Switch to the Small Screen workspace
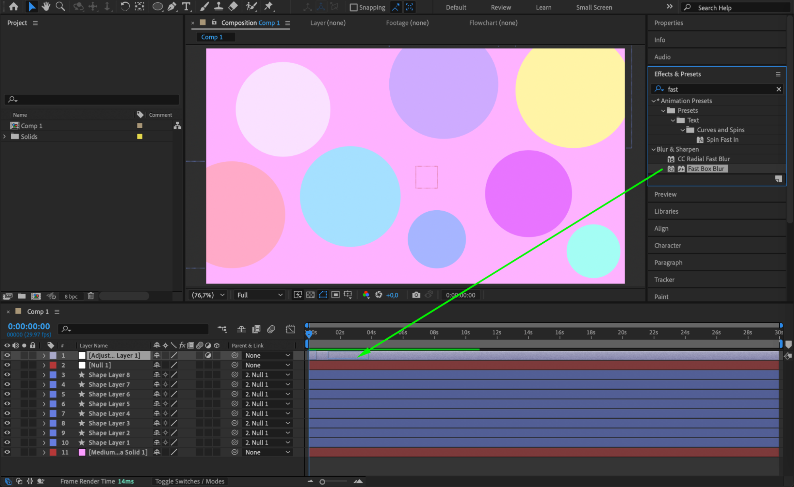The image size is (794, 487). 594,8
